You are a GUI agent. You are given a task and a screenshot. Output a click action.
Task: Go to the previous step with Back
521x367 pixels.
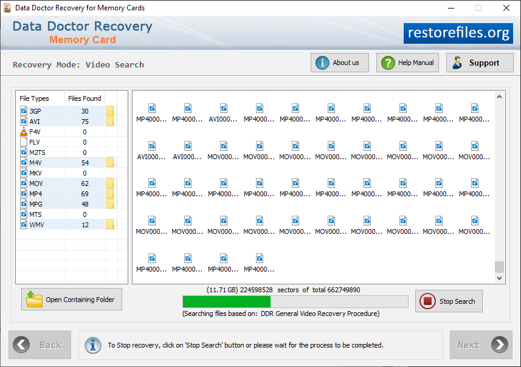click(40, 345)
